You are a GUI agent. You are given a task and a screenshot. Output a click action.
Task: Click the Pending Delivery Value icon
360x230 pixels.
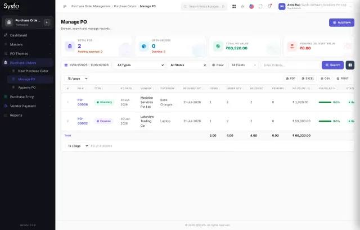[292, 46]
